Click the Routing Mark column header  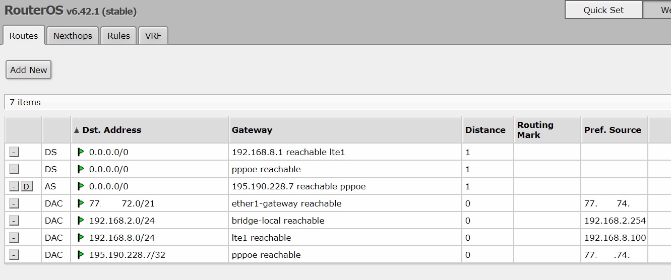point(535,130)
